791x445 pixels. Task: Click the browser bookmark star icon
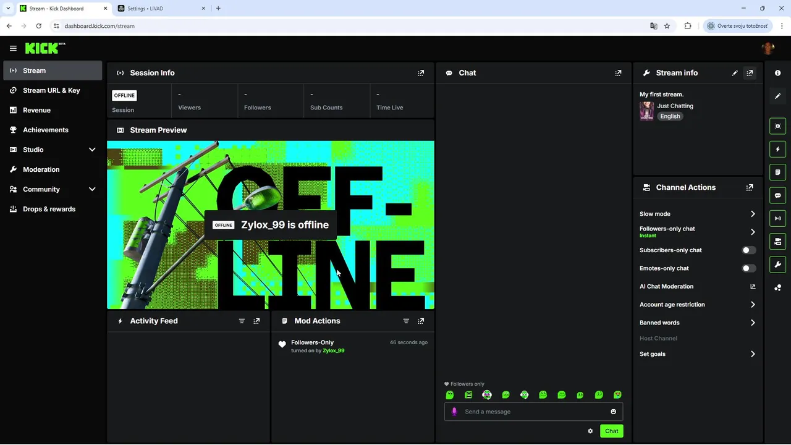[x=667, y=26]
